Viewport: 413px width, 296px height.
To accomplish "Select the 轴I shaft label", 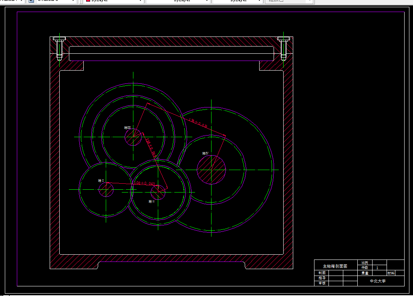I will pyautogui.click(x=101, y=181).
